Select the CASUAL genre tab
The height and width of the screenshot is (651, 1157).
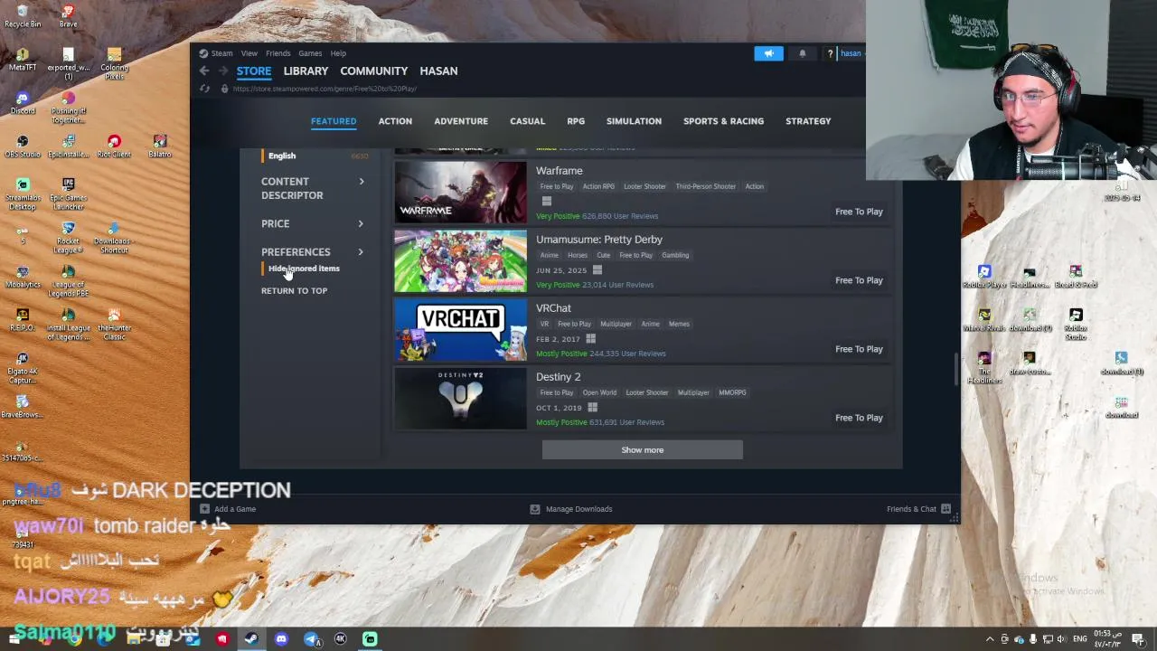click(x=527, y=121)
